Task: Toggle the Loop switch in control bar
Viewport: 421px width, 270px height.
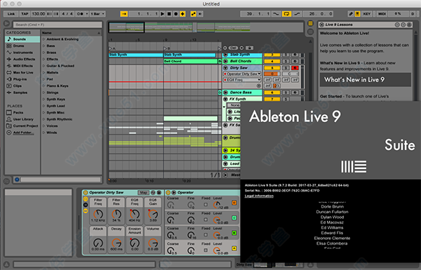Action: [x=286, y=14]
